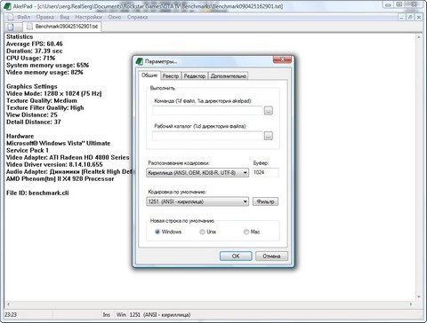The width and height of the screenshot is (427, 323).
Task: Click the Буфер field containing 1024
Action: click(x=265, y=172)
